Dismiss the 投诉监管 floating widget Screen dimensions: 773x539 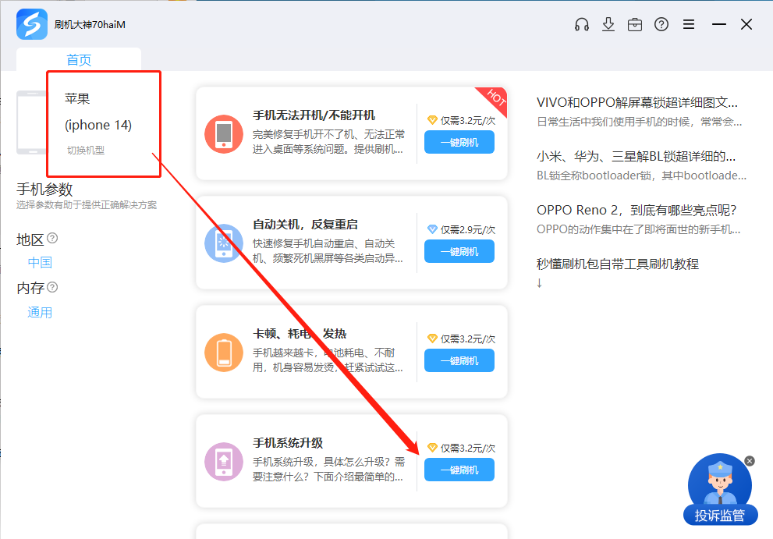point(750,461)
